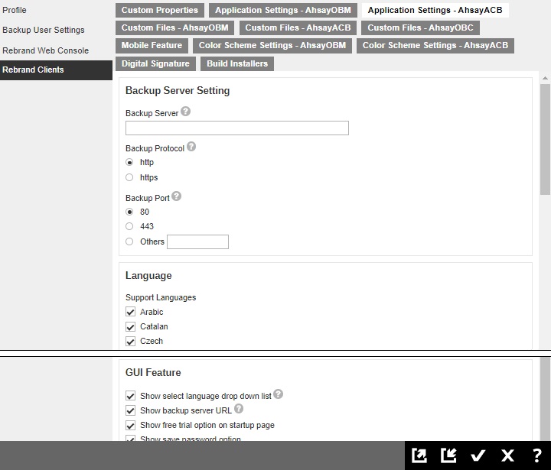Click the Others port number field
Viewport: 551px width, 470px height.
click(x=198, y=241)
